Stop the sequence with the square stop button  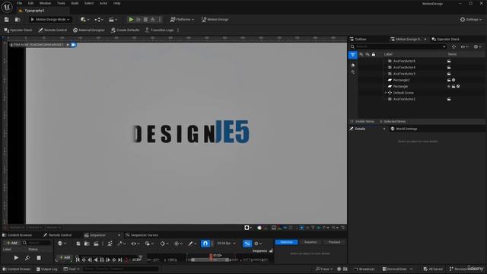pyautogui.click(x=39, y=258)
